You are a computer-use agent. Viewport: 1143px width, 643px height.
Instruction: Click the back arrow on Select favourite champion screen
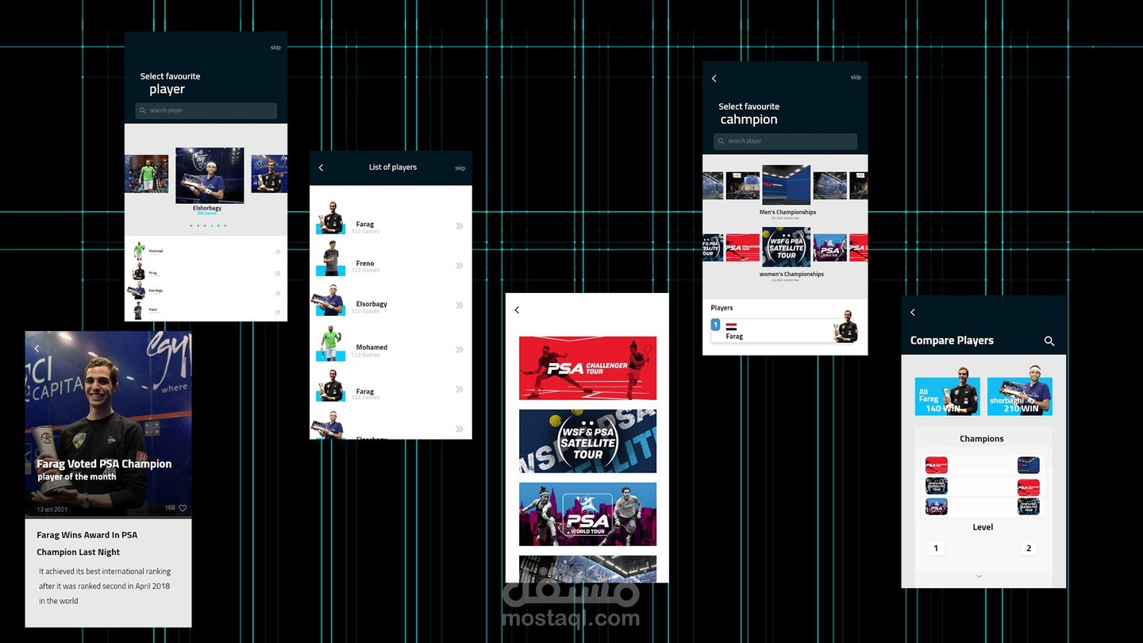[714, 79]
